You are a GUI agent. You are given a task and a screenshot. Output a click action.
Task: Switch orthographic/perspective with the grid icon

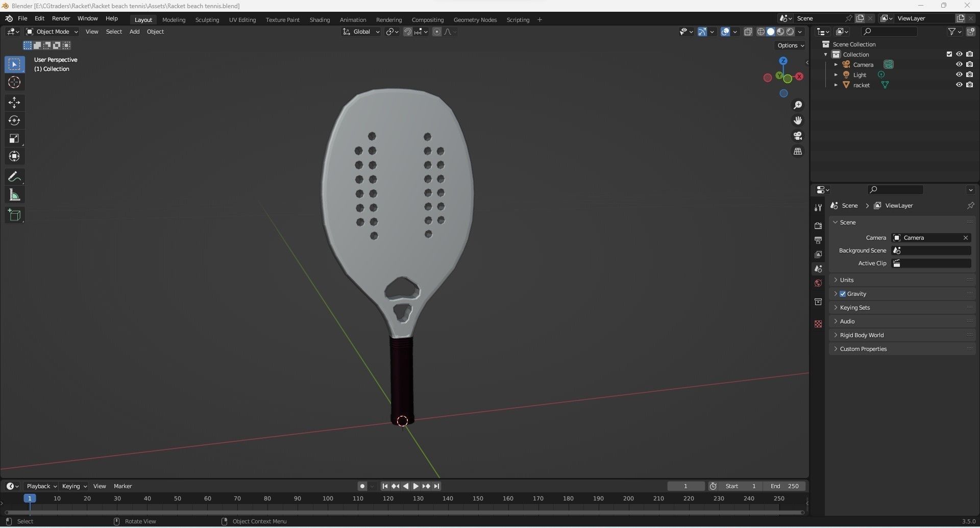click(x=798, y=152)
